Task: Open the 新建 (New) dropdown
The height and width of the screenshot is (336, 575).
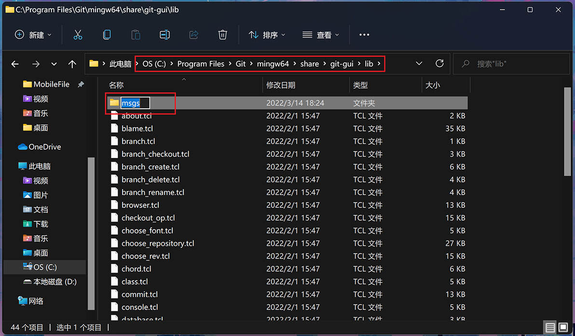Action: click(33, 35)
